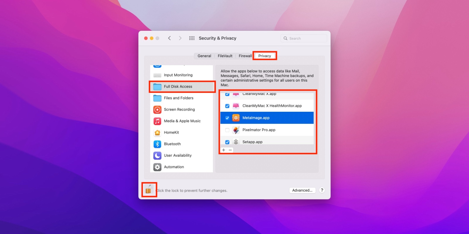Select Media & Apple Music label
469x234 pixels.
pyautogui.click(x=182, y=121)
